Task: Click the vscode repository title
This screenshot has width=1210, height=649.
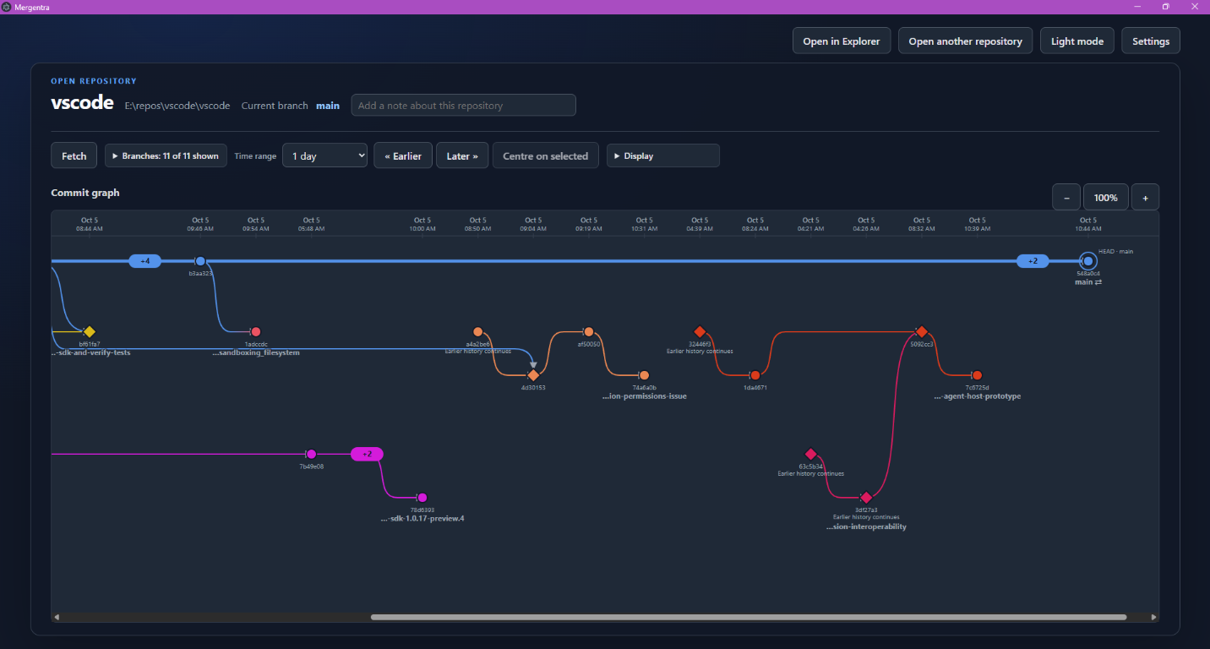Action: click(82, 104)
